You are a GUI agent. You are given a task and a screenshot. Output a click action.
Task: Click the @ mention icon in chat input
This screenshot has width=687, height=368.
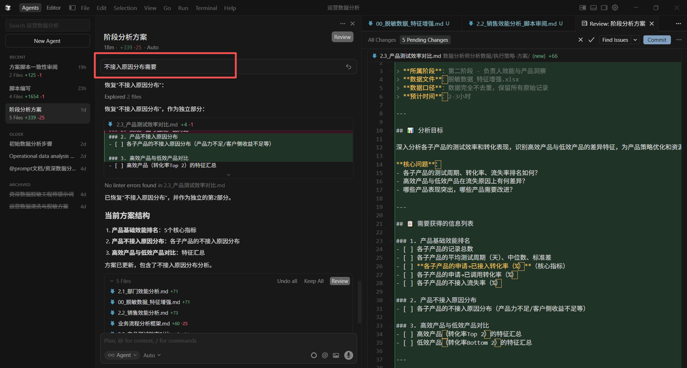point(325,355)
